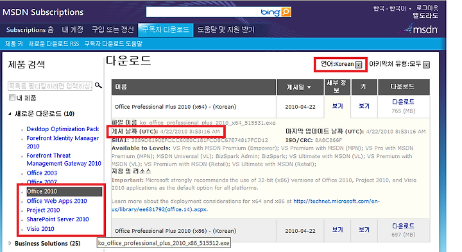Screen dimensions: 462x252
Task: Click 세부 정보 보기 for Office x64 row
Action: pyautogui.click(x=338, y=106)
